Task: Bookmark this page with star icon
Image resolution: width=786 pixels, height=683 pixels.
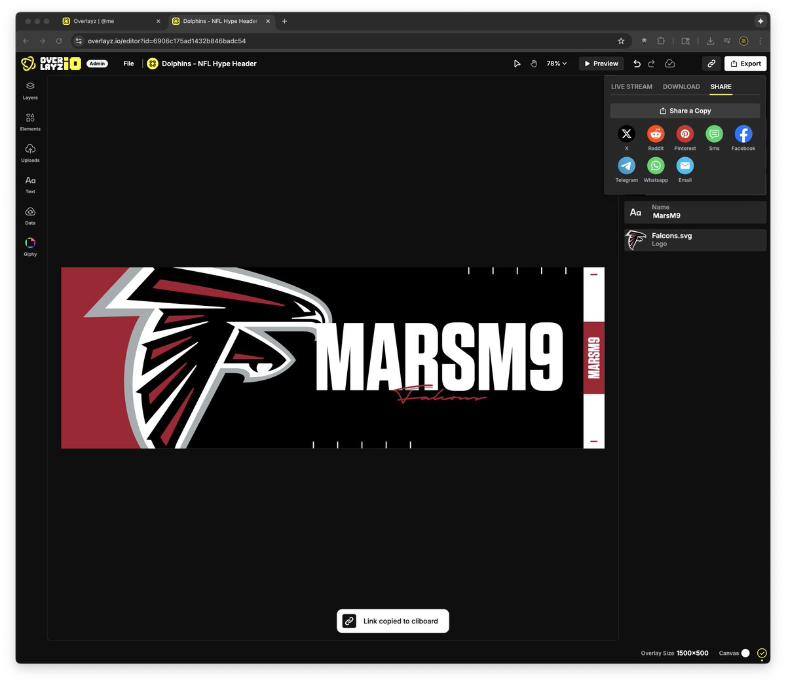Action: (621, 41)
